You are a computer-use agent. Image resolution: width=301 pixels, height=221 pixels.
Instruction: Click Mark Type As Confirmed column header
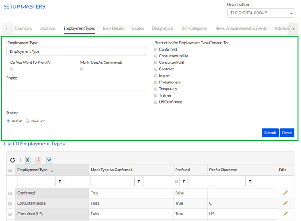[131, 170]
